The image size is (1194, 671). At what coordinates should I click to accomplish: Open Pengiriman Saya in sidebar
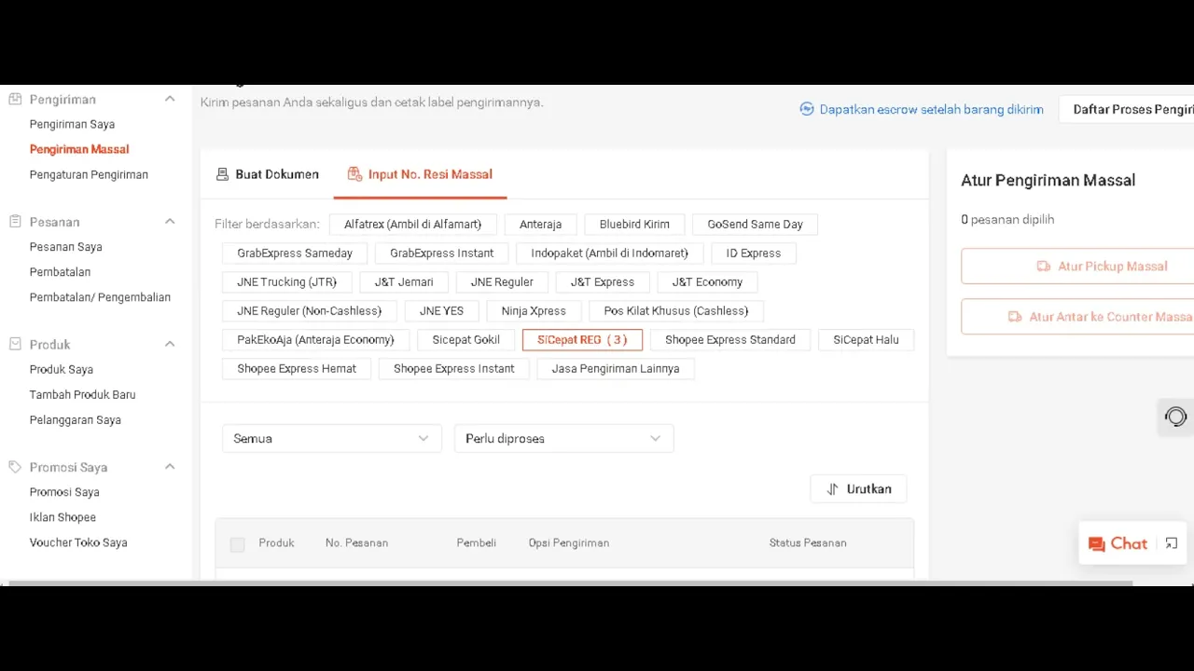72,124
